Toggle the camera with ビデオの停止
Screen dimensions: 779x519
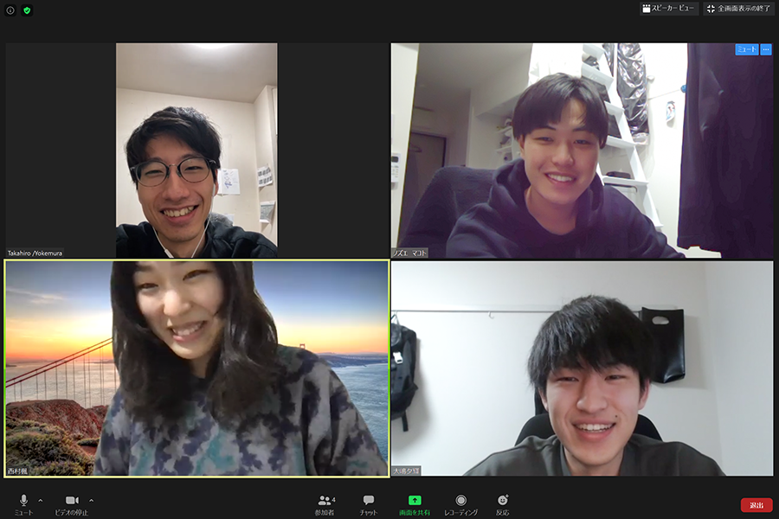pyautogui.click(x=72, y=504)
